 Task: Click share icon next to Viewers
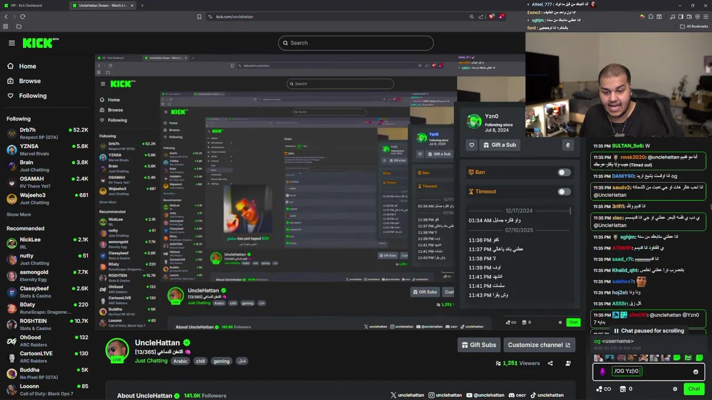[550, 363]
